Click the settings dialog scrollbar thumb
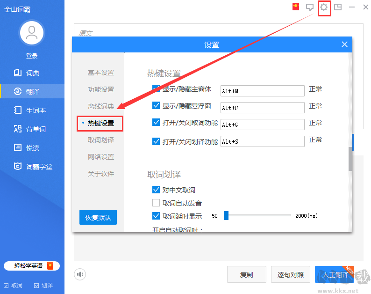The width and height of the screenshot is (371, 294). 350,159
